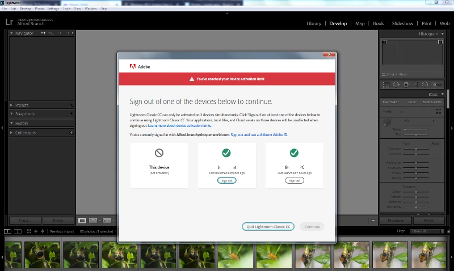Click the green checkmark above 'Last launched 2 hours ago'

click(x=294, y=153)
